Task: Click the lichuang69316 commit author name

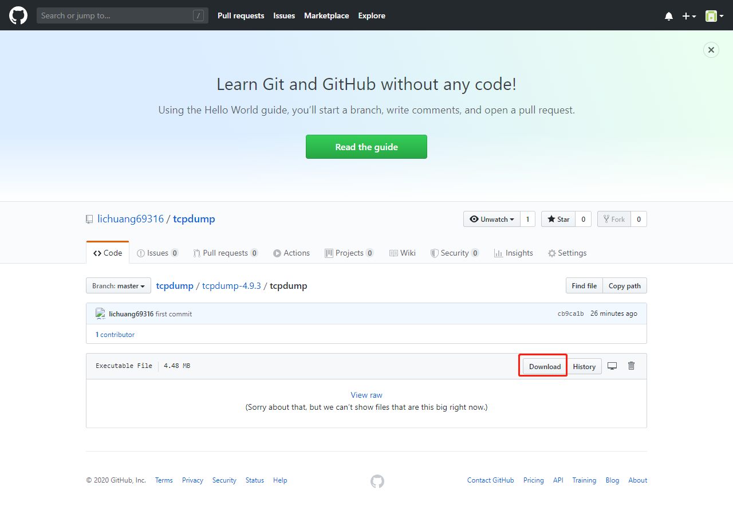Action: [x=131, y=314]
